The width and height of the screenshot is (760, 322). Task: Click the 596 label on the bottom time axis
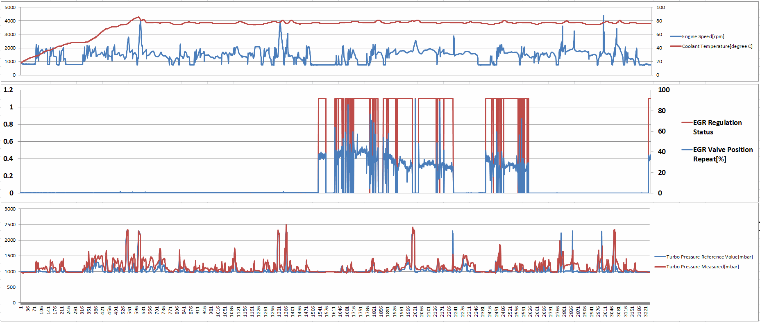(x=136, y=310)
